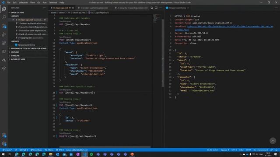The image size is (280, 157).
Task: Open editor group more actions ellipsis
Action: coord(161,8)
